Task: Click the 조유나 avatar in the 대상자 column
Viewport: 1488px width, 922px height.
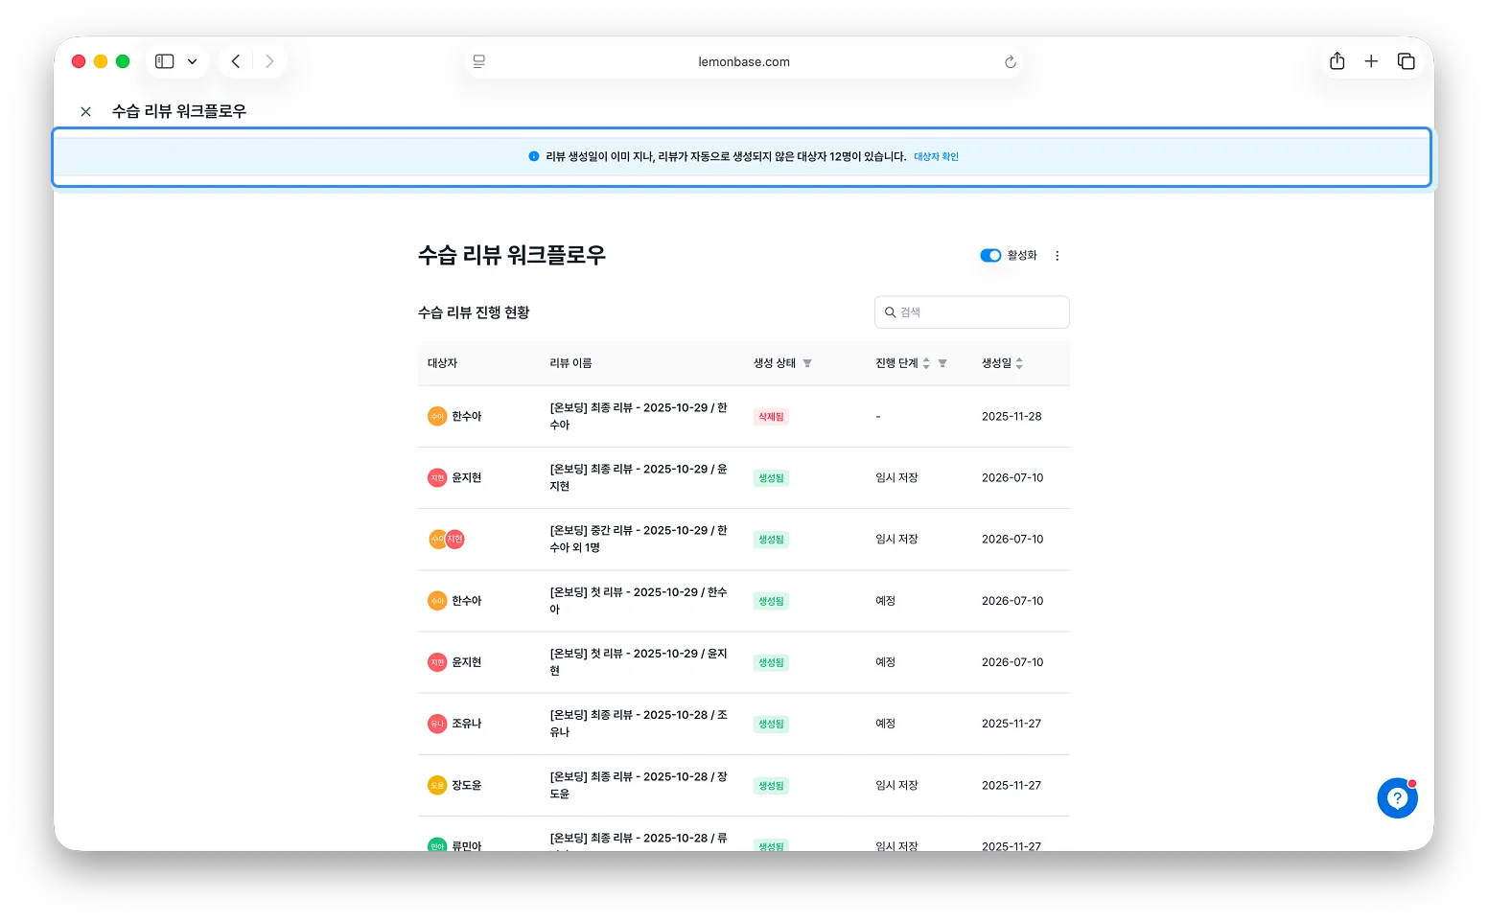Action: tap(437, 724)
